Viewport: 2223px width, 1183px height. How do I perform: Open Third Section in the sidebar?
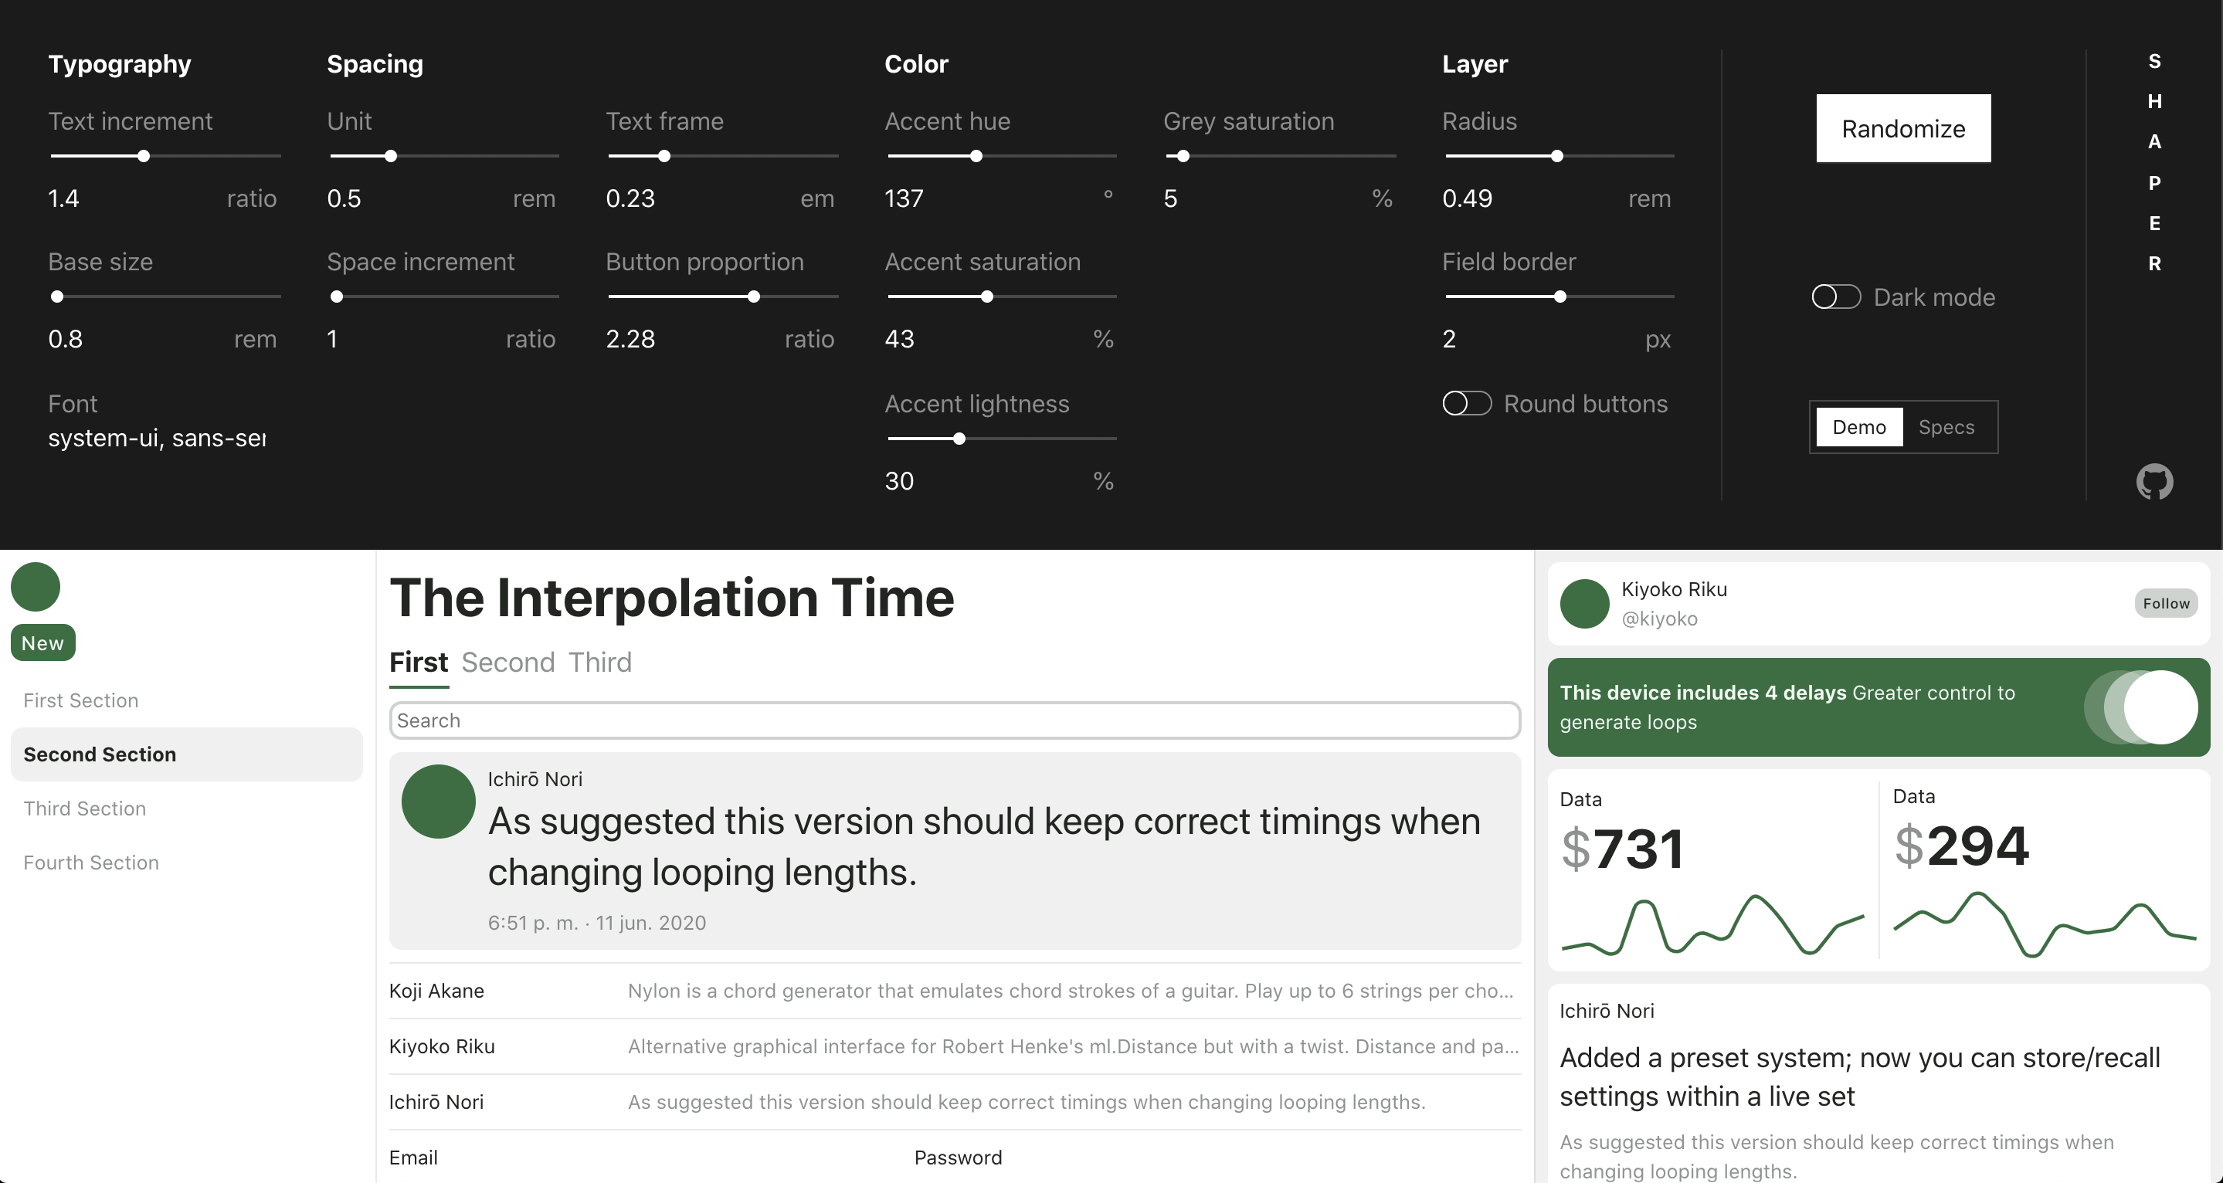click(84, 808)
